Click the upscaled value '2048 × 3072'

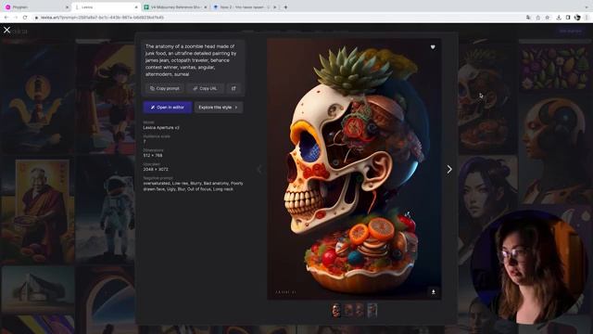point(156,169)
